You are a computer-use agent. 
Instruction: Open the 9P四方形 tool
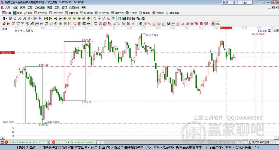click(56, 13)
